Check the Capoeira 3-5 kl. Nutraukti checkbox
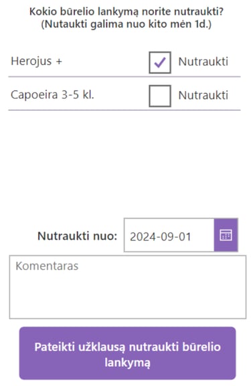Screen dimensions: 251x386 click(160, 96)
